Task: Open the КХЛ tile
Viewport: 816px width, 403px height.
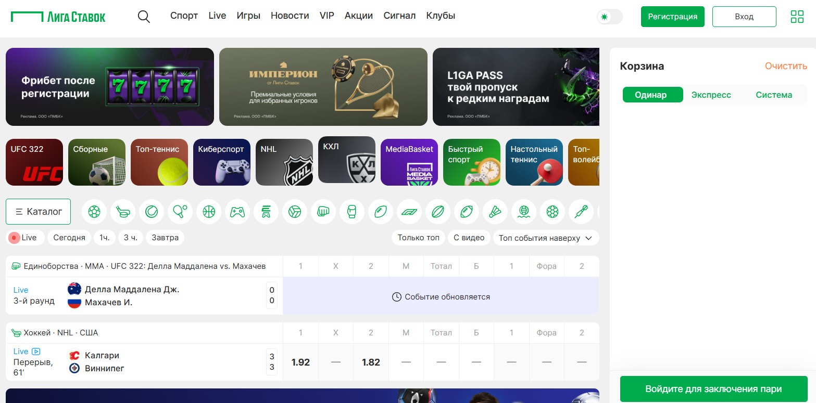Action: click(347, 160)
